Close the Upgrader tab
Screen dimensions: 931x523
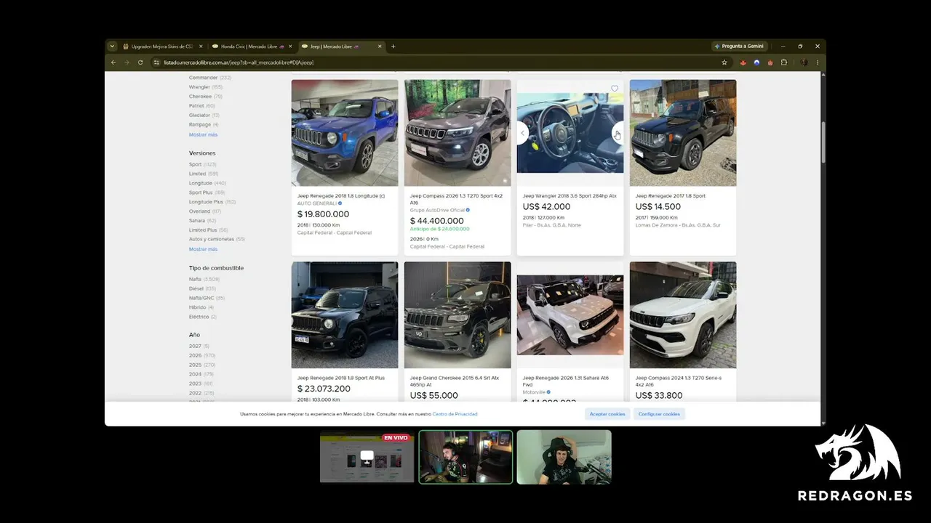201,46
